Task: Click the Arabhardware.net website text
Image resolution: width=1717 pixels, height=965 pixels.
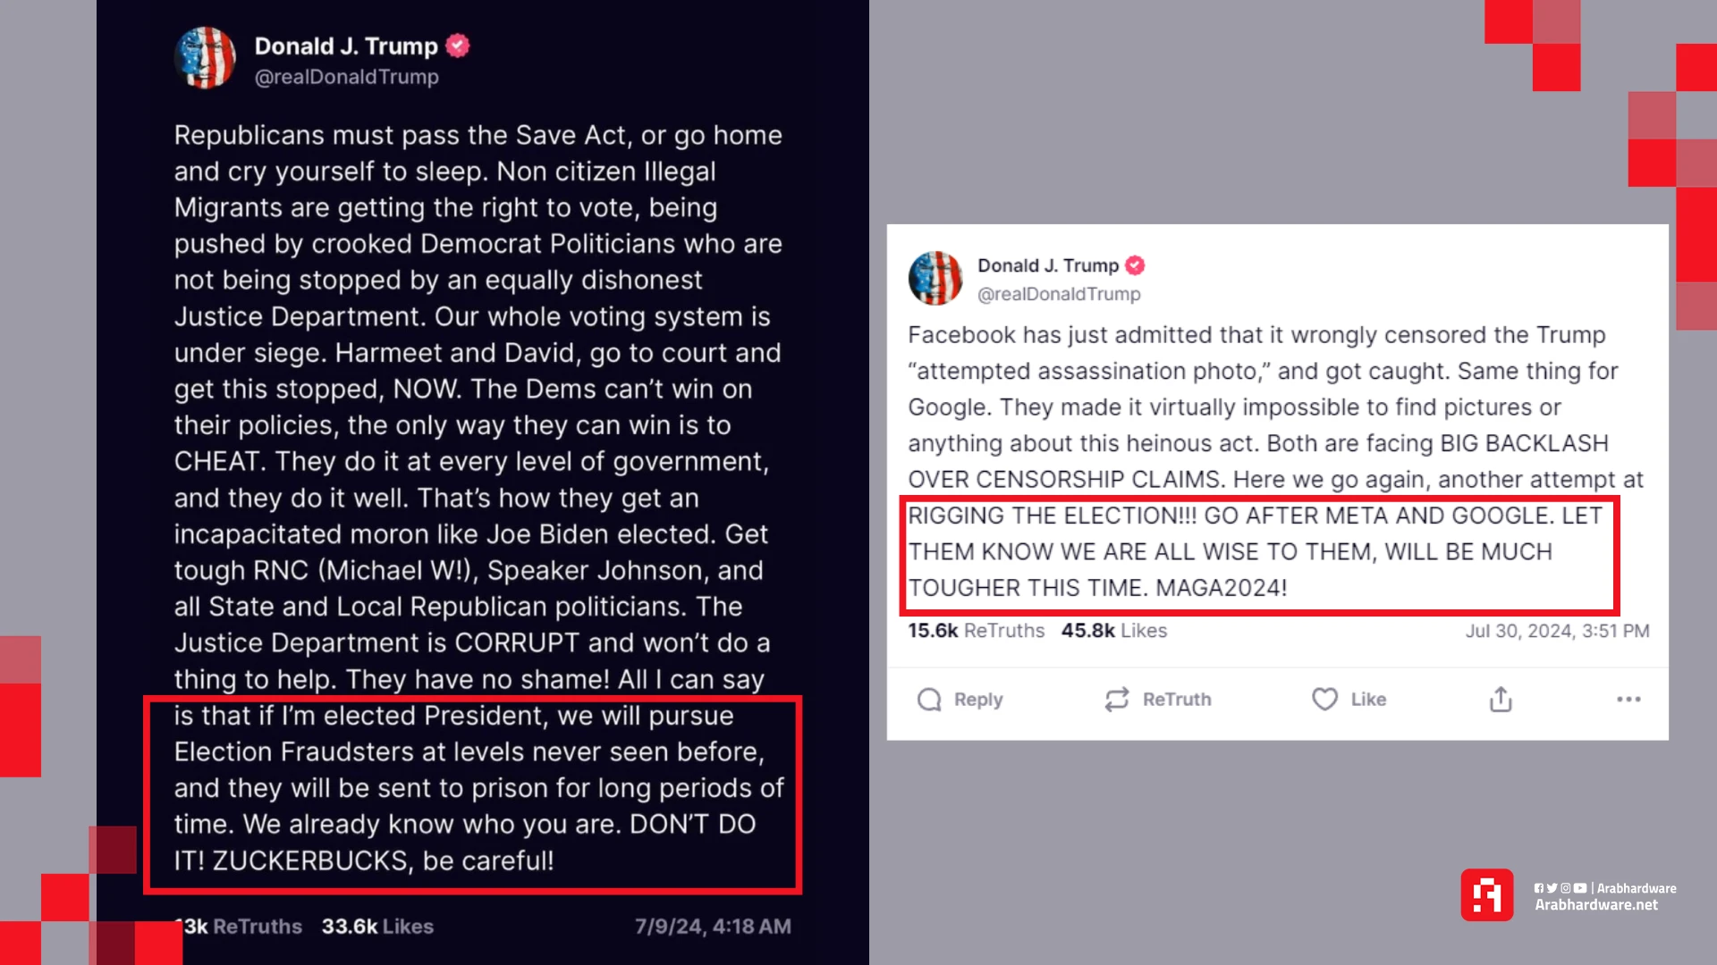Action: (1596, 905)
